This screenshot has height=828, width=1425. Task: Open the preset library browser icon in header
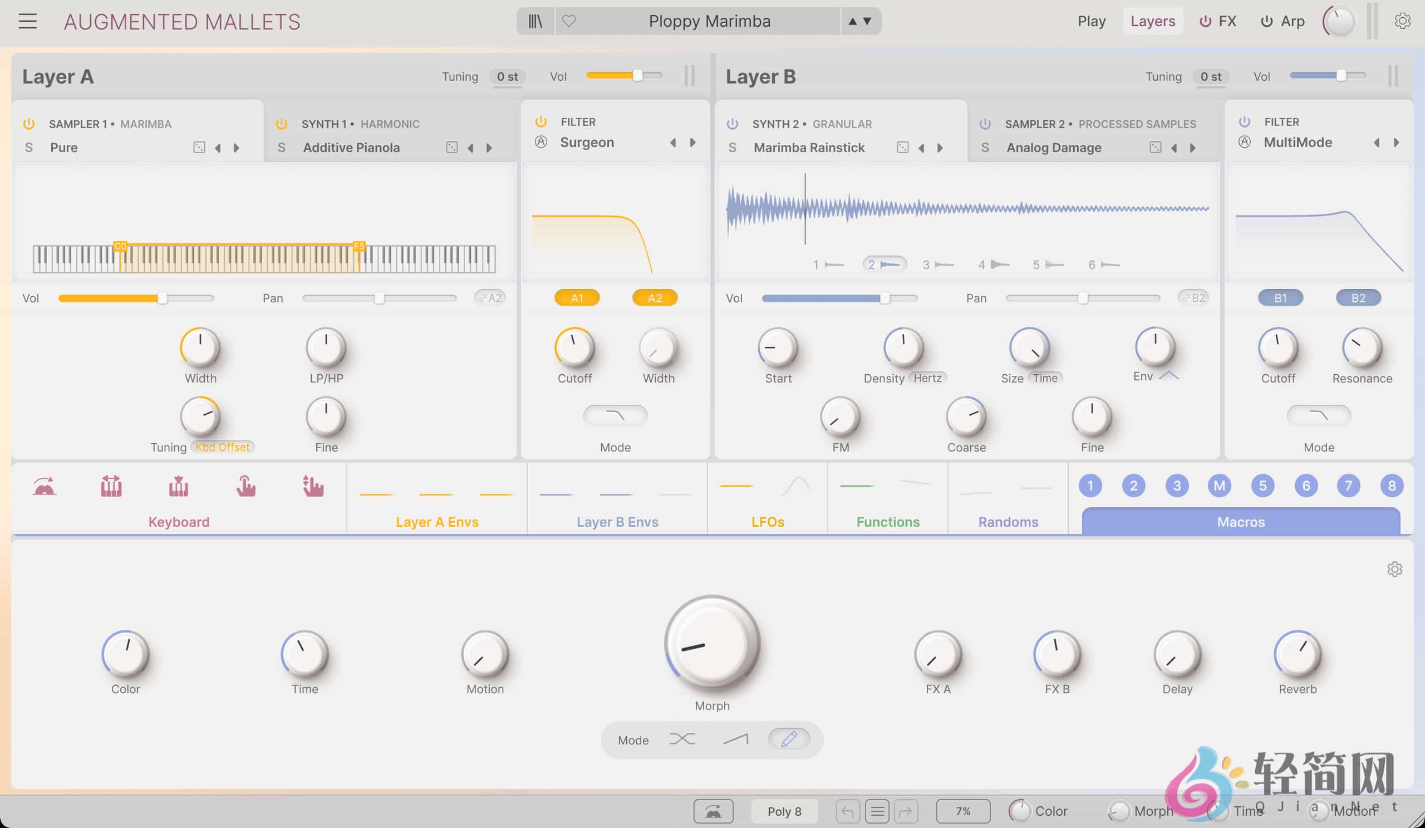point(534,21)
